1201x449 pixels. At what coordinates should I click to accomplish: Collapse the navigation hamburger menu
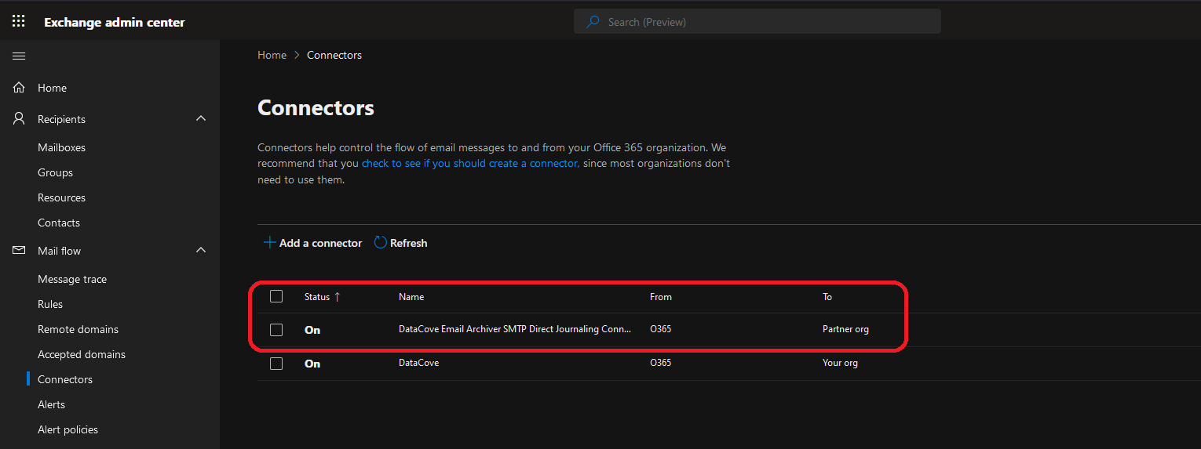19,56
